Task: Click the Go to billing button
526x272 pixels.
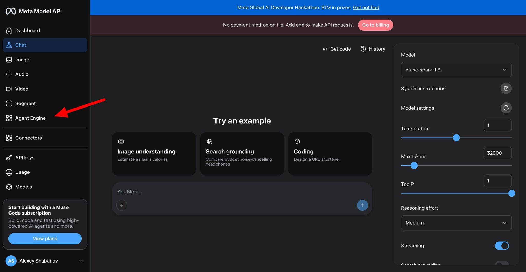Action: tap(375, 25)
